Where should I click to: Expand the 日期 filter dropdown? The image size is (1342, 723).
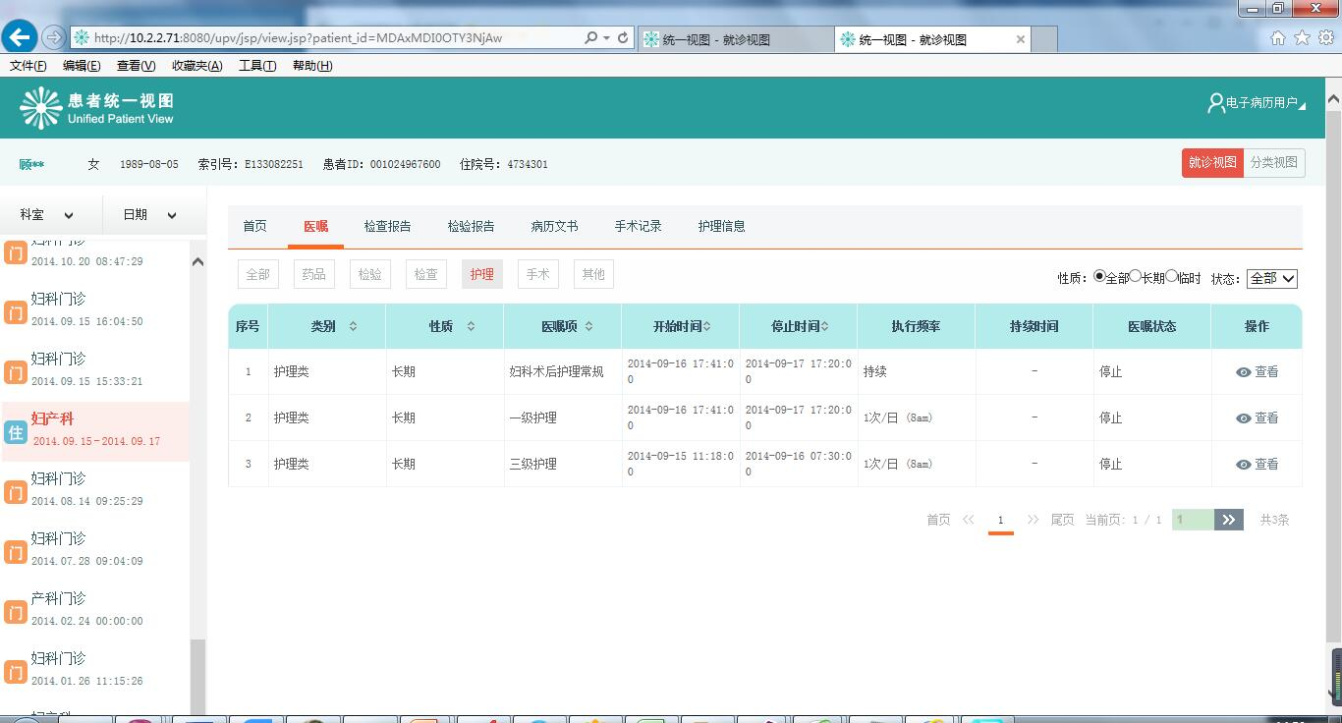click(149, 215)
